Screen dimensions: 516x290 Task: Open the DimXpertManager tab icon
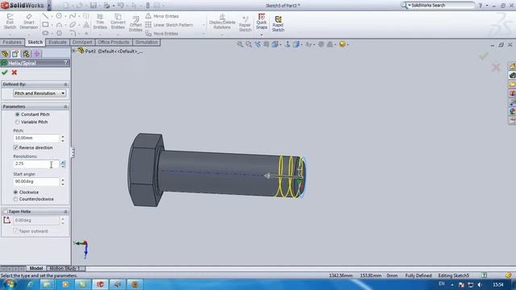click(x=36, y=54)
